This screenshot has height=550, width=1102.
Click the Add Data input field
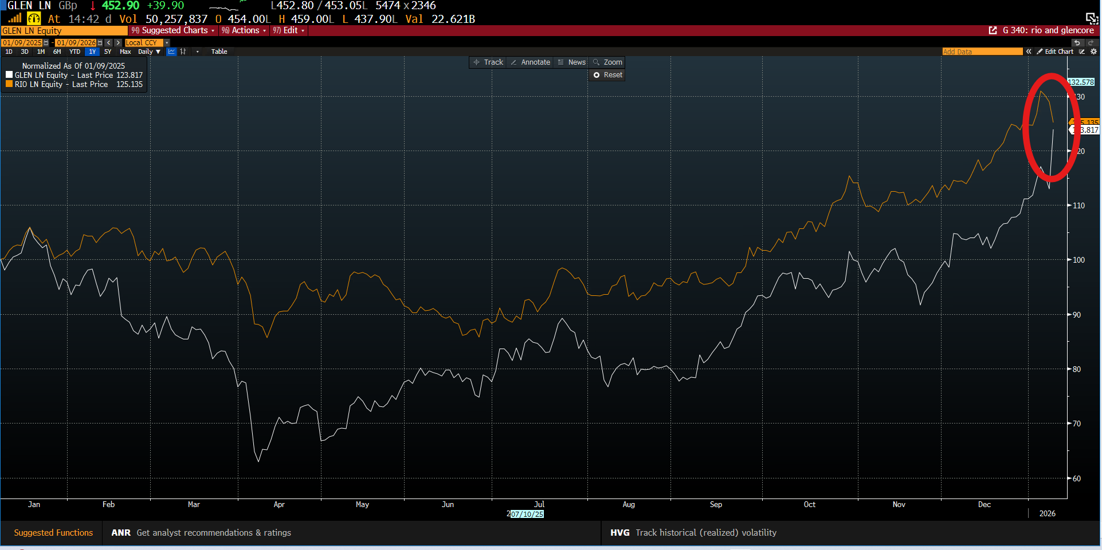(982, 52)
